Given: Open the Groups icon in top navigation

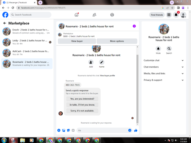Looking at the screenshot, I should pyautogui.click(x=112, y=15).
